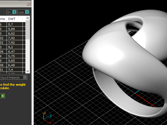Click the XYZ axis indicator in viewport
This screenshot has height=125, width=167.
(x=47, y=118)
